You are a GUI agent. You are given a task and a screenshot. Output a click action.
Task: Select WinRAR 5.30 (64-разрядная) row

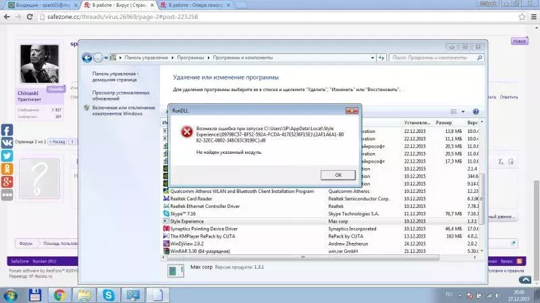coord(321,251)
